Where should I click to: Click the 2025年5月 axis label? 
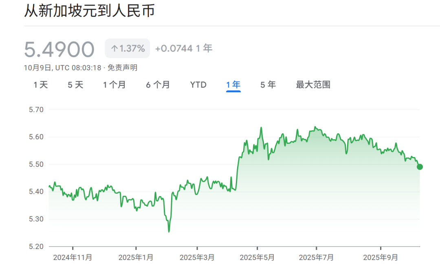coord(257,257)
